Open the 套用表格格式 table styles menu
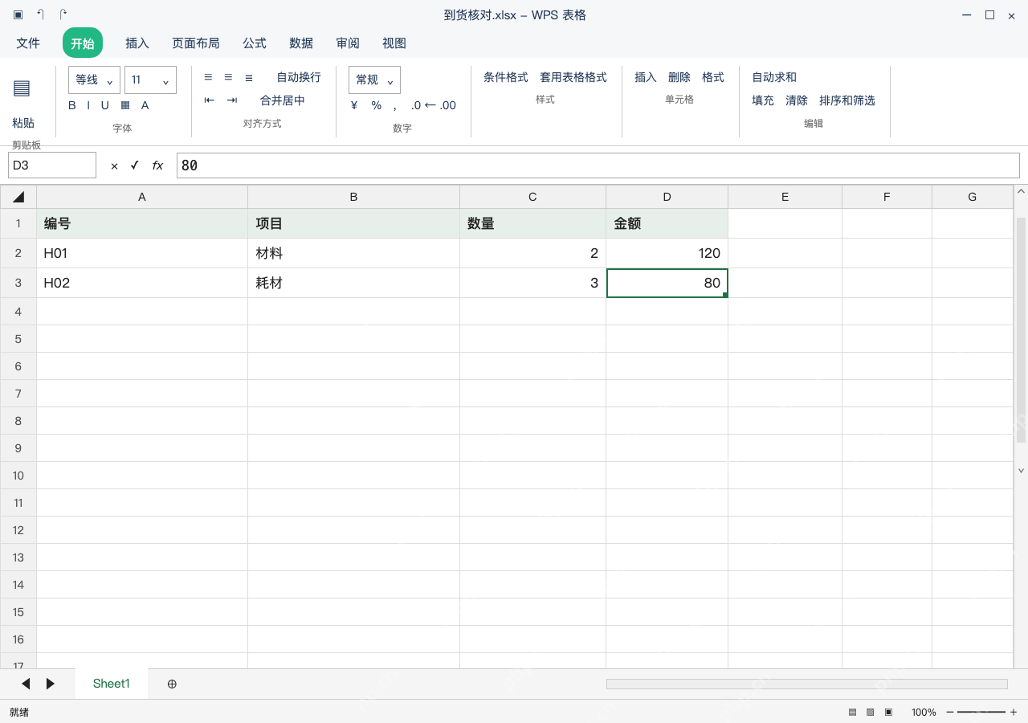Viewport: 1028px width, 723px height. point(573,77)
